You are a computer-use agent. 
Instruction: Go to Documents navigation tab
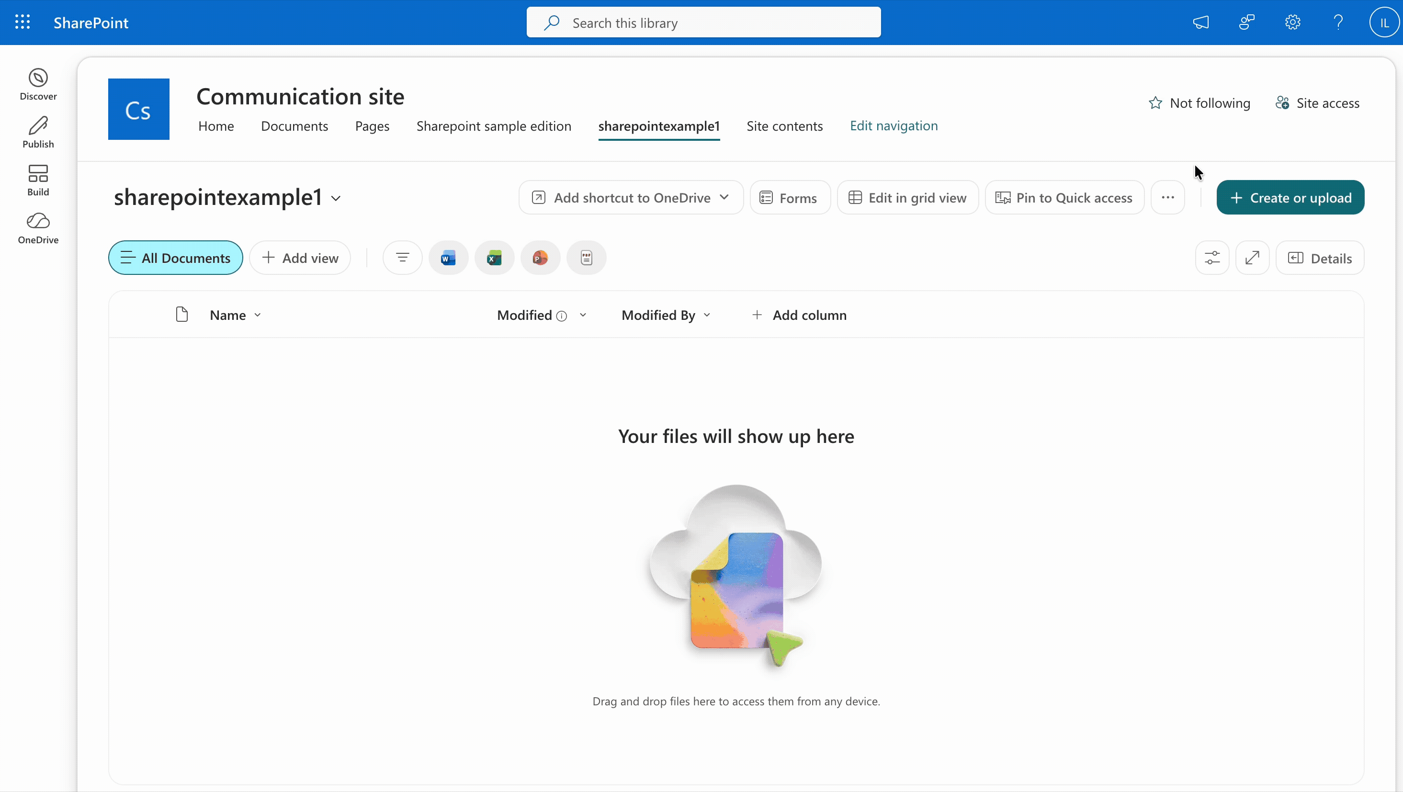coord(294,126)
